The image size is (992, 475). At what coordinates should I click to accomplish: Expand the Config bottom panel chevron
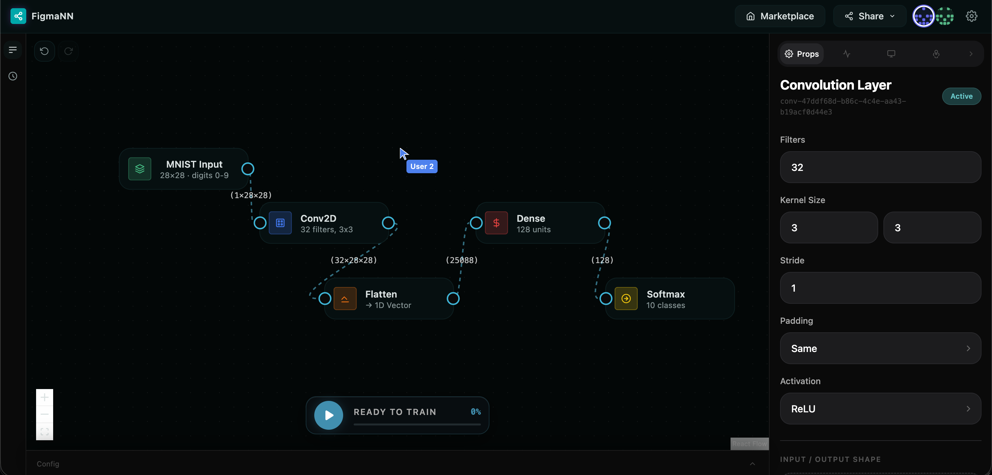tap(752, 464)
